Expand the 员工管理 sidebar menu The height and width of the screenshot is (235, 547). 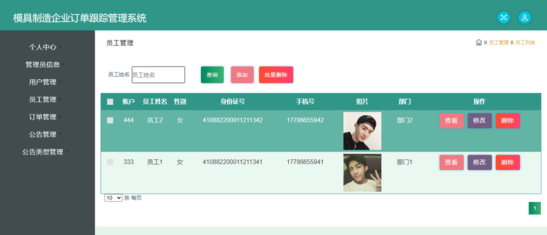pyautogui.click(x=46, y=100)
